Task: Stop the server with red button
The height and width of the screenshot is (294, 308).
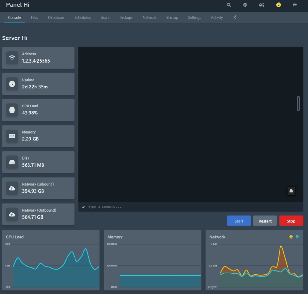Action: [291, 221]
